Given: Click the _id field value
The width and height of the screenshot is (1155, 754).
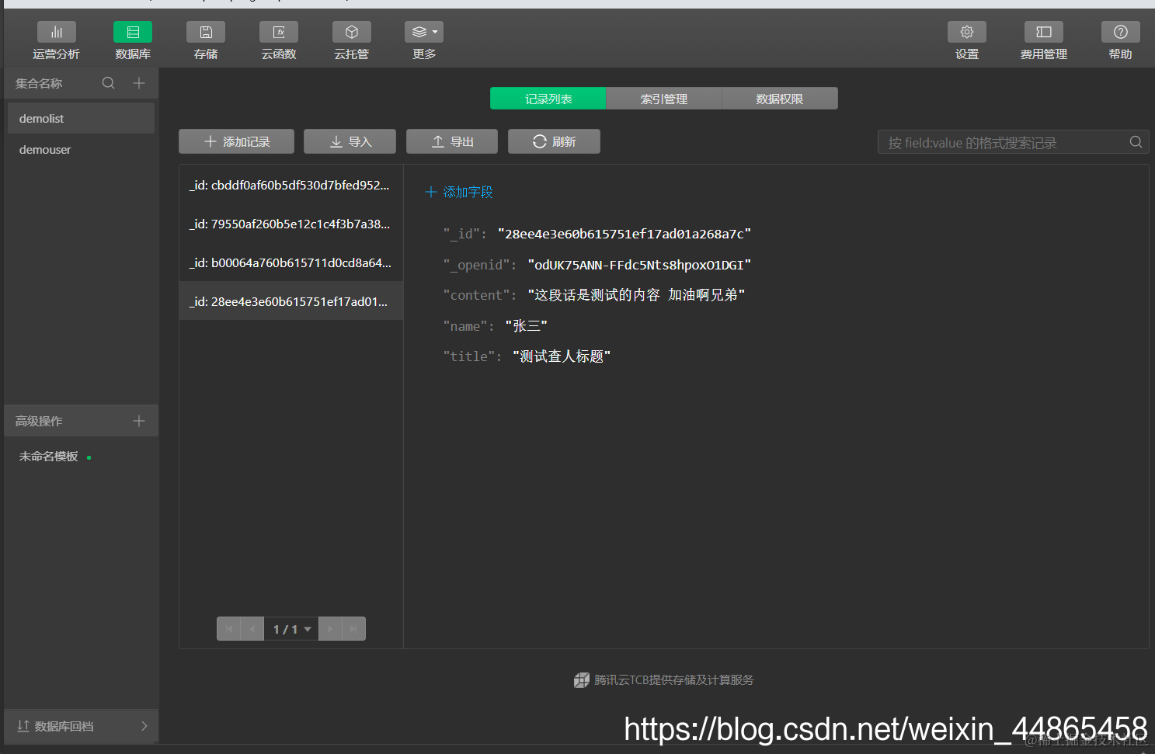Looking at the screenshot, I should pyautogui.click(x=624, y=234).
